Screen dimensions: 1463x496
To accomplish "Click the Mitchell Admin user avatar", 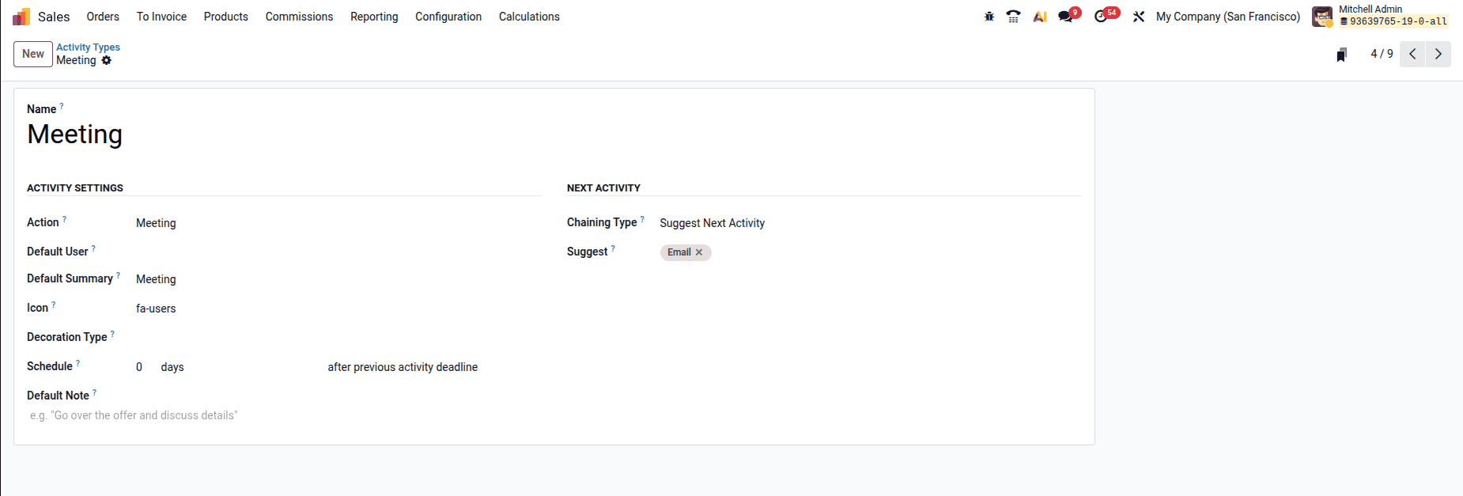I will 1321,16.
